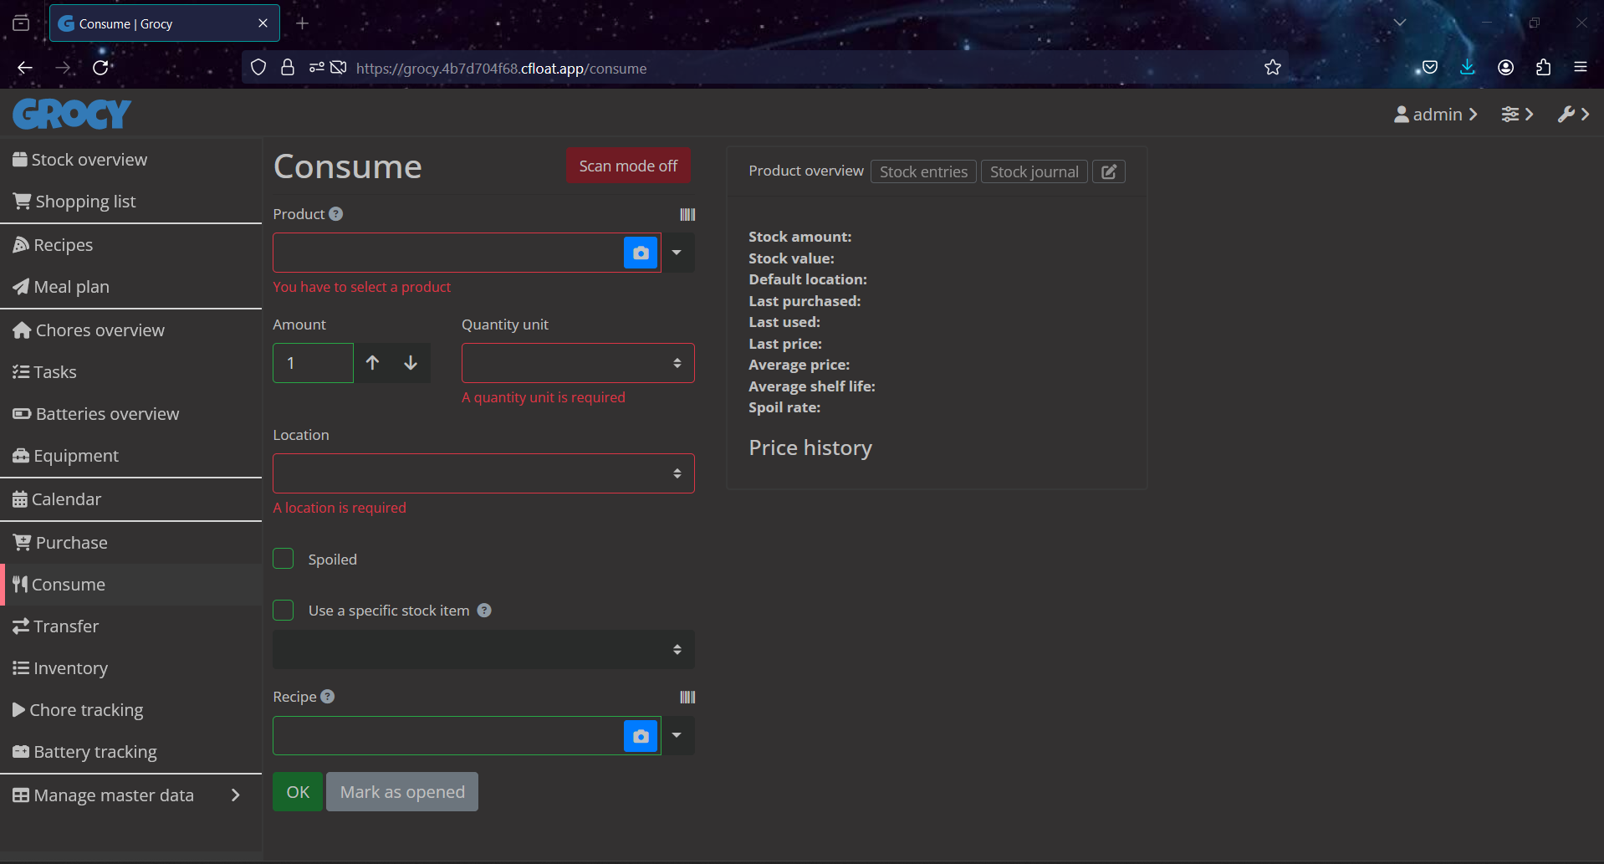Image resolution: width=1604 pixels, height=864 pixels.
Task: Expand the admin user menu
Action: pyautogui.click(x=1436, y=115)
